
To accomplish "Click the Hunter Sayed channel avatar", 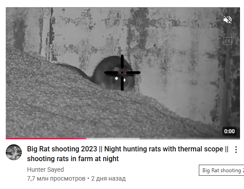I will click(x=14, y=152).
